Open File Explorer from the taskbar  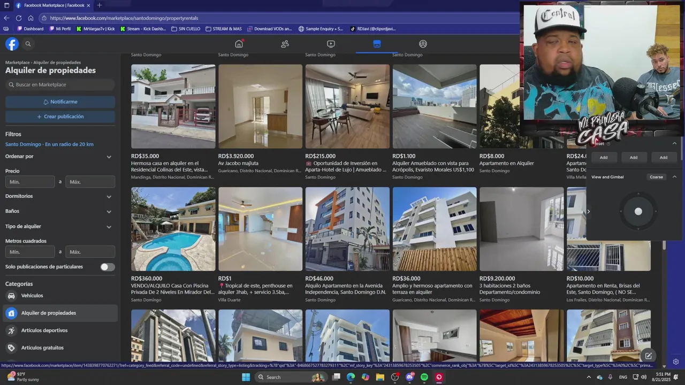pyautogui.click(x=380, y=377)
